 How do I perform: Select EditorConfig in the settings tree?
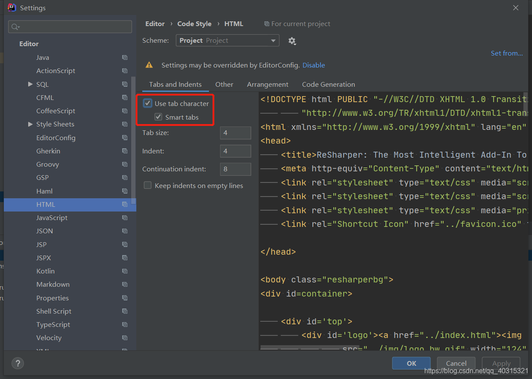pyautogui.click(x=56, y=138)
